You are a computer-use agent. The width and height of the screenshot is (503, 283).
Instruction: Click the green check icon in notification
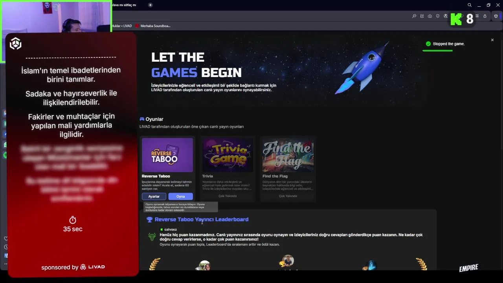428,44
